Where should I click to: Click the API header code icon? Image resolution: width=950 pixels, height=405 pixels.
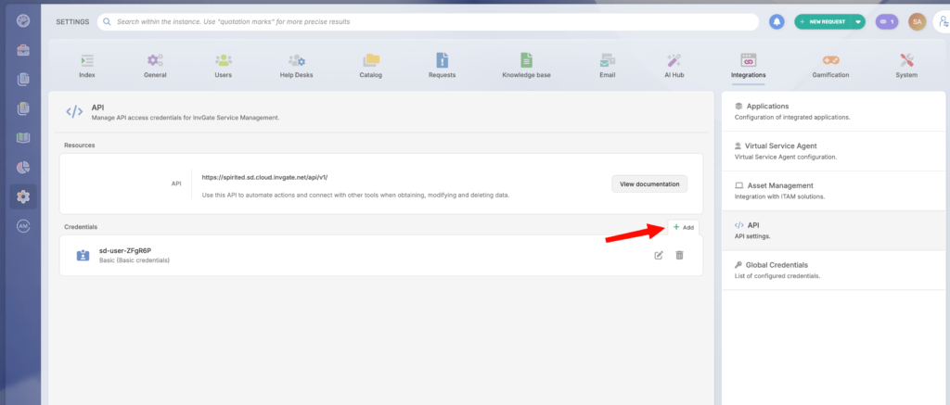tap(74, 111)
